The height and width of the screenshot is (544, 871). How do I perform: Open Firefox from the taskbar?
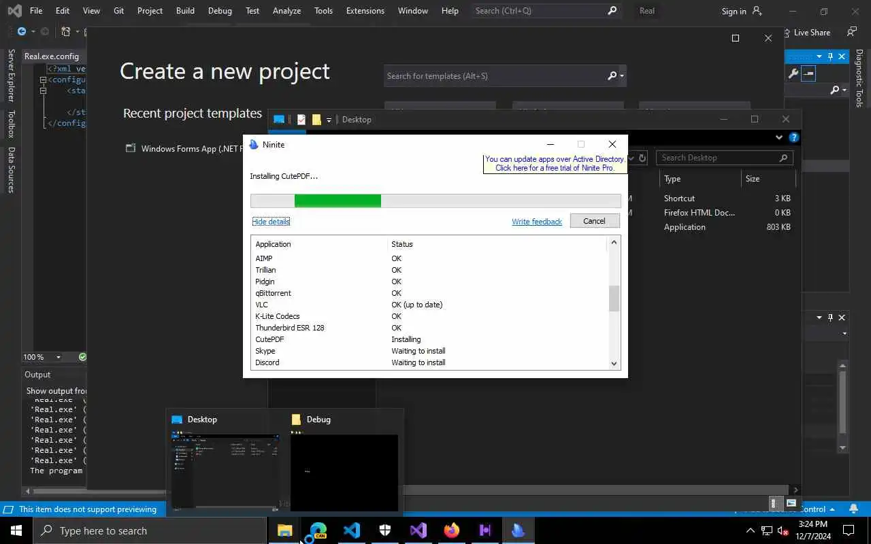tap(451, 530)
